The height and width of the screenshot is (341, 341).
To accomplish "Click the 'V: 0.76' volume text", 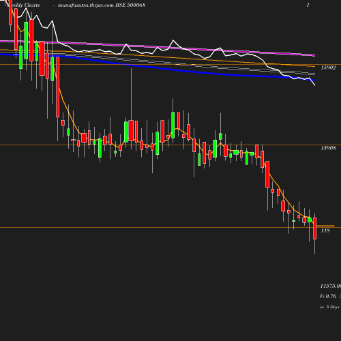I will click(328, 296).
